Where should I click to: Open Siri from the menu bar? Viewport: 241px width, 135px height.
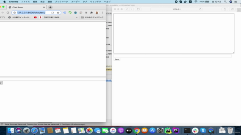click(231, 1)
